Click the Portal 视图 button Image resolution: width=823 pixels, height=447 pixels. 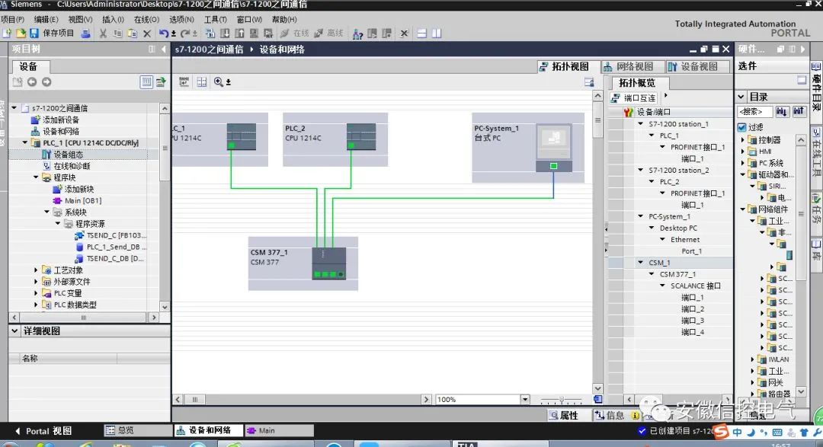click(43, 431)
